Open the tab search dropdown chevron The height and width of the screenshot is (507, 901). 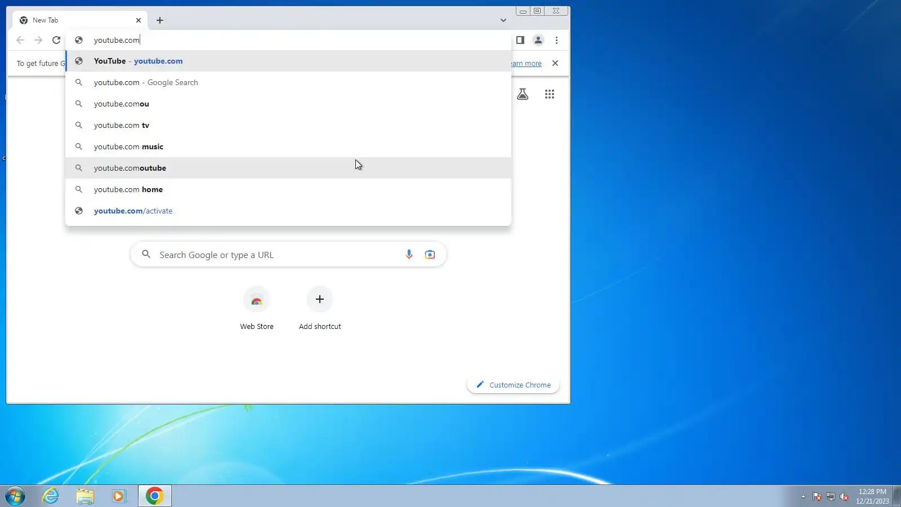click(x=503, y=20)
